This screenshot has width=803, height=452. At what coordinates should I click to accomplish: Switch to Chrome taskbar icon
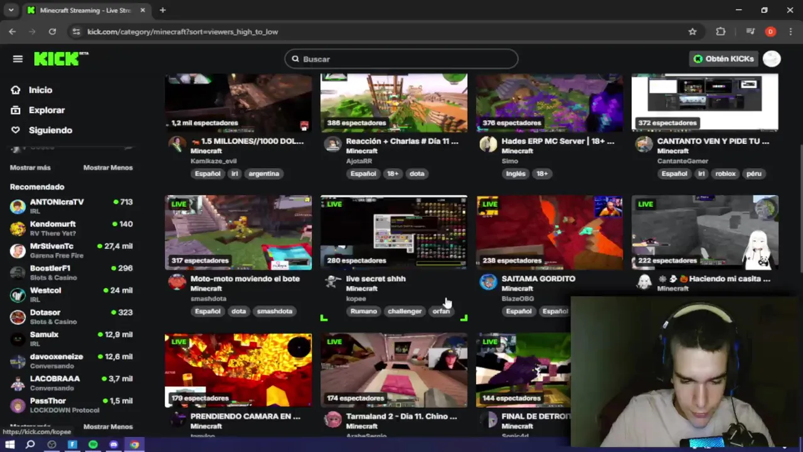click(134, 444)
